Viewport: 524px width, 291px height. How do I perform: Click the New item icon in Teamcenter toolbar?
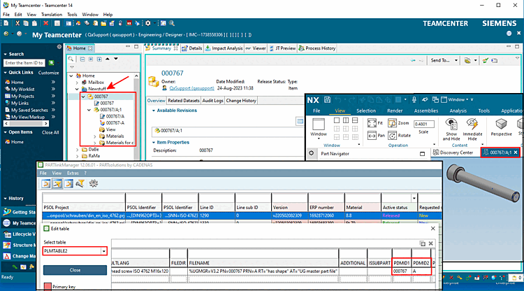[6, 23]
